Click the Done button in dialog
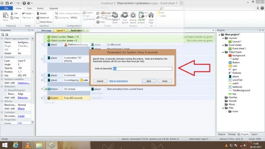265x149 pixels. 165,81
